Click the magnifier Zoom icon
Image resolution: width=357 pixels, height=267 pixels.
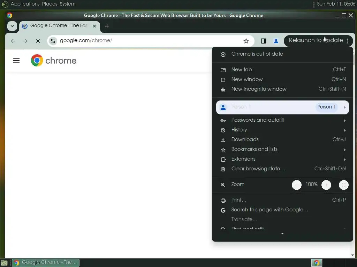pos(223,185)
